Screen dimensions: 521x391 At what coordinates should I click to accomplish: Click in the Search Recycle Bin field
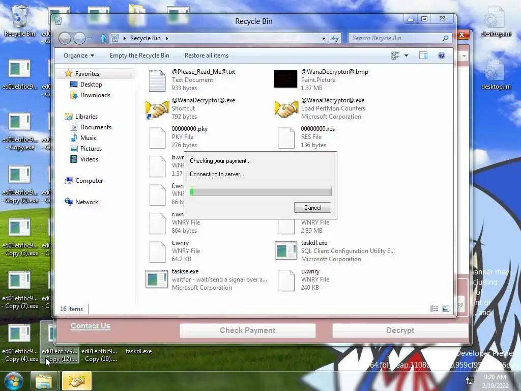[x=395, y=38]
